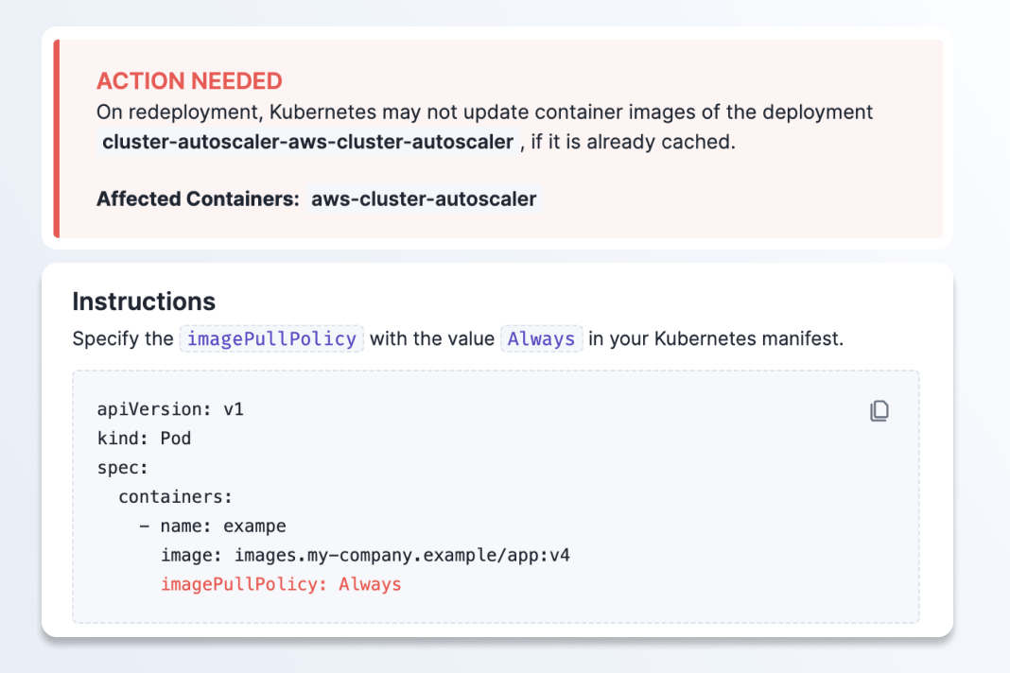Screen dimensions: 1010x673
Task: Select the imagePullPolicy inline code chip
Action: tap(271, 338)
